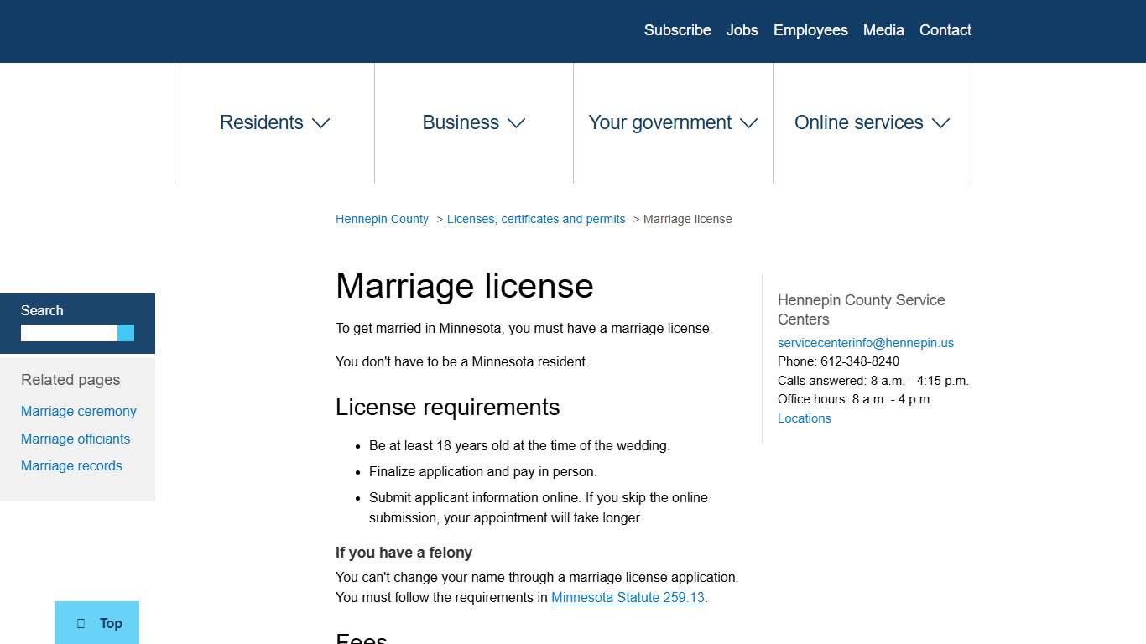The image size is (1146, 644).
Task: Open the Marriage records link
Action: pos(71,465)
